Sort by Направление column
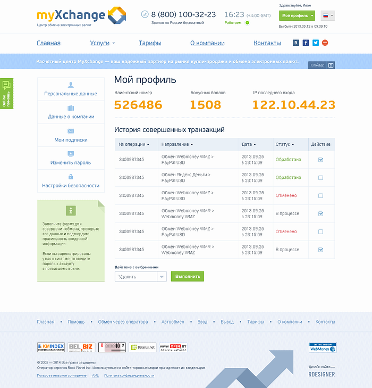The image size is (372, 388). pos(177,144)
